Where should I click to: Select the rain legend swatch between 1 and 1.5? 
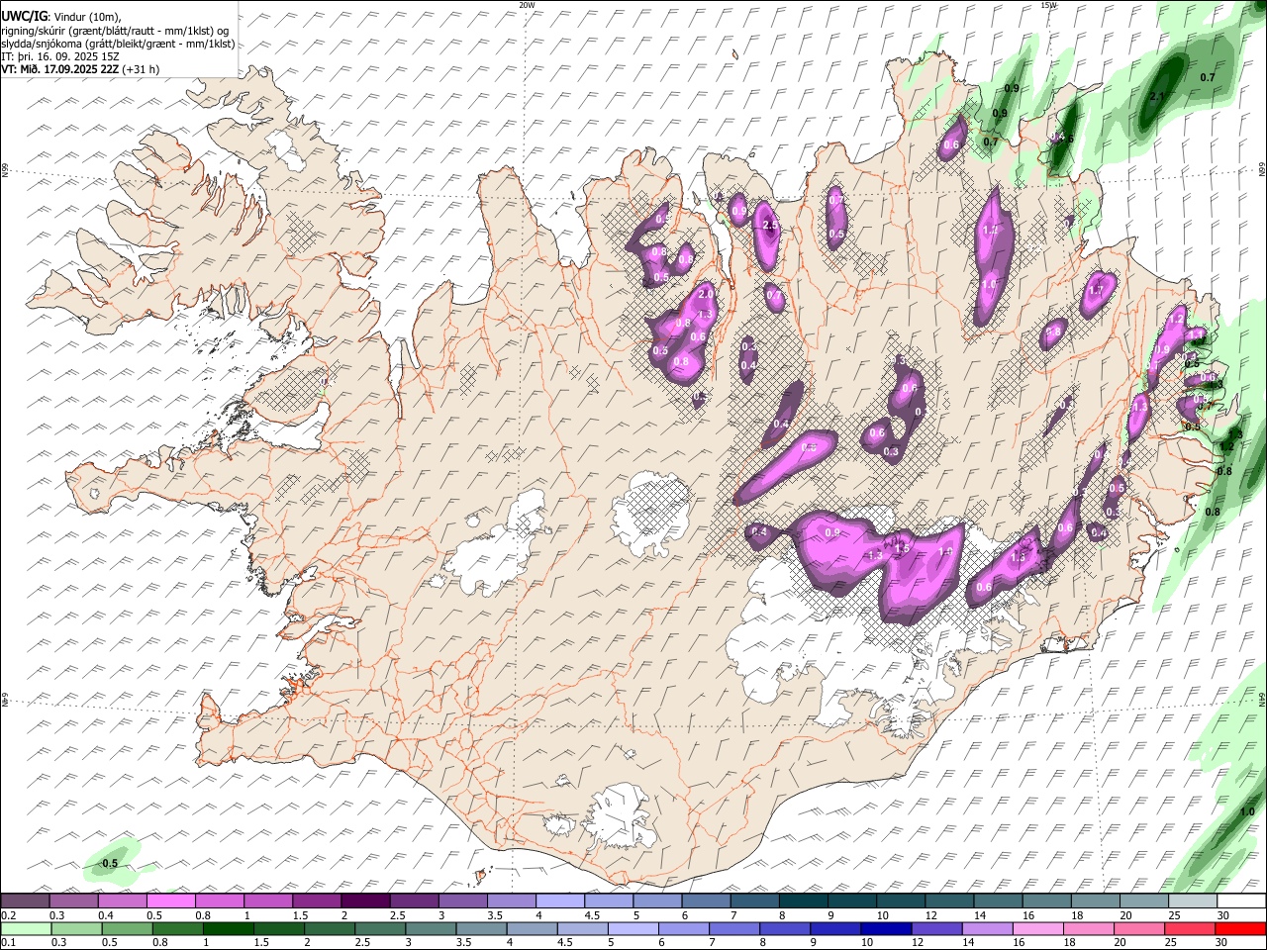click(228, 929)
